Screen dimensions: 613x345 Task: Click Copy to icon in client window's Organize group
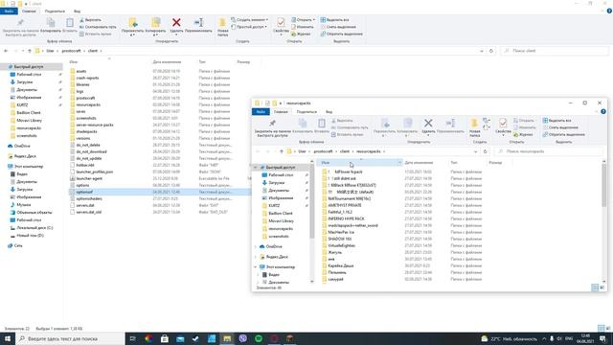pos(155,23)
